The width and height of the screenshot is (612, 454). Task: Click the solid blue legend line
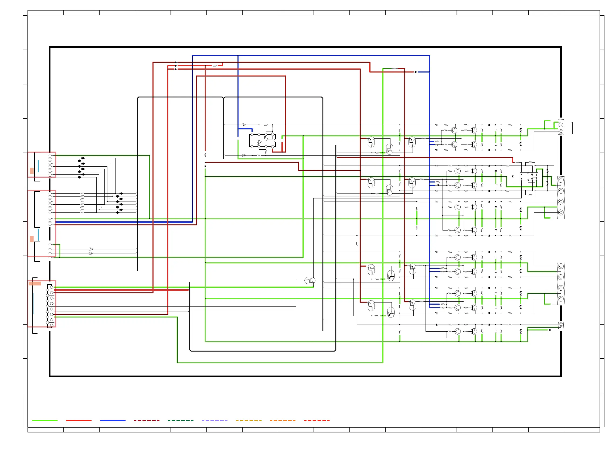tap(113, 421)
